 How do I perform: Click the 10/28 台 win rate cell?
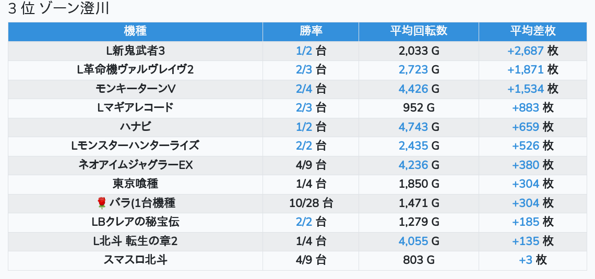point(311,203)
